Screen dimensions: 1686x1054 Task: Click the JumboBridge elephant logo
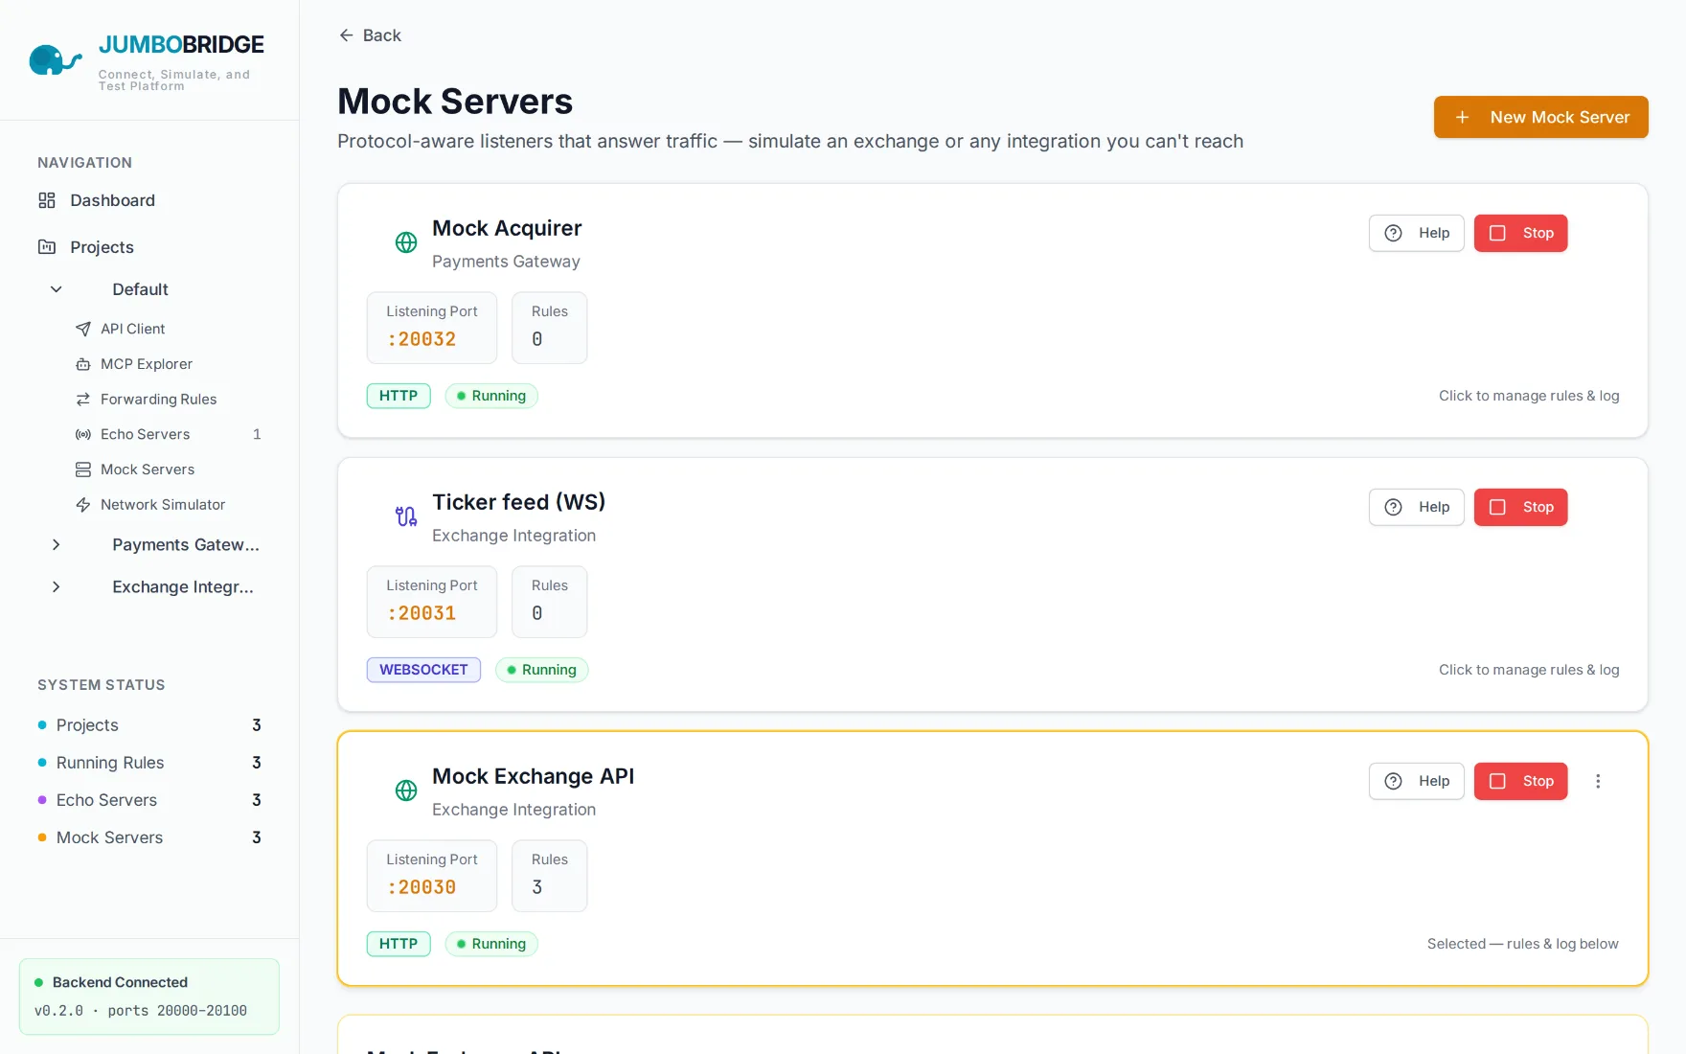[55, 59]
